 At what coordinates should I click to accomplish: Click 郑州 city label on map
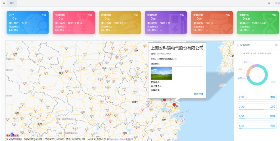pyautogui.click(x=104, y=68)
